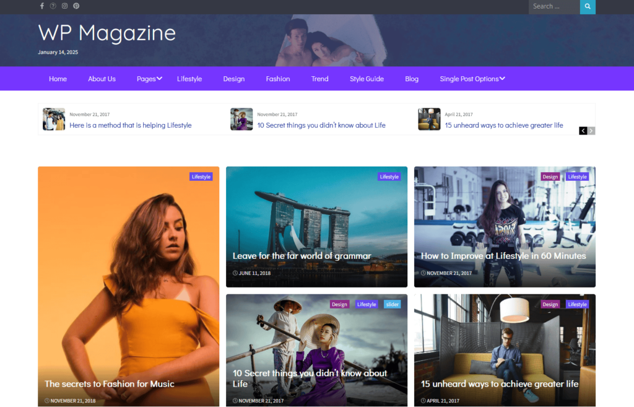Expand the Pages dropdown menu
Image resolution: width=634 pixels, height=407 pixels.
click(149, 79)
